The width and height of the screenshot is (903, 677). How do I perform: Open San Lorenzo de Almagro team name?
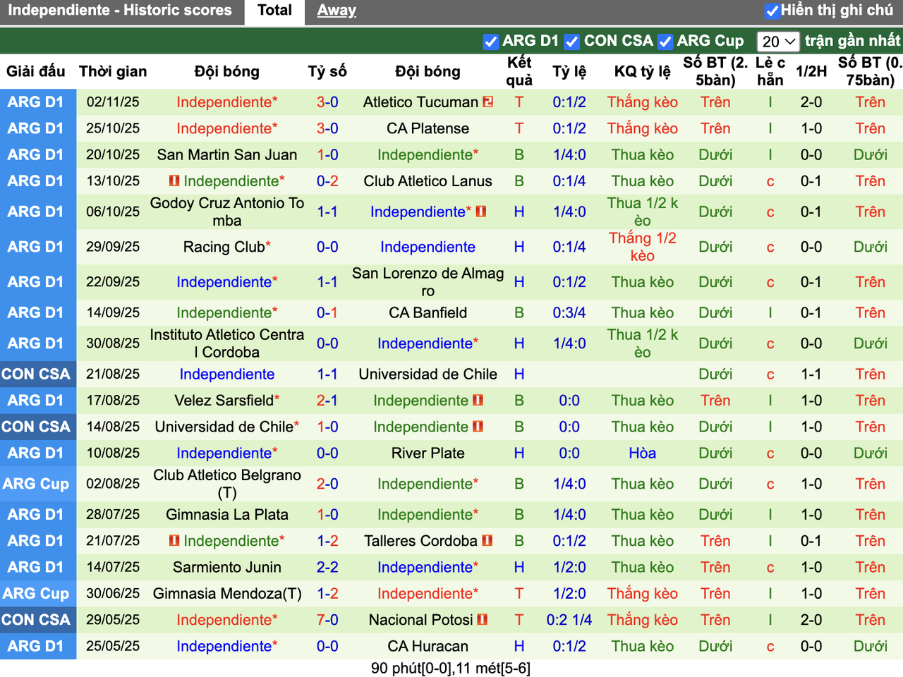(428, 282)
